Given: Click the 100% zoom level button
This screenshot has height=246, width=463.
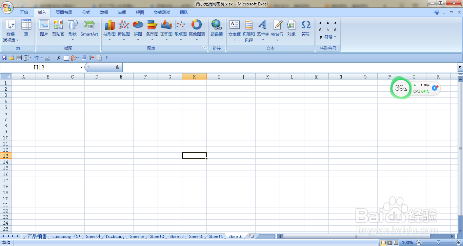Looking at the screenshot, I should click(407, 243).
